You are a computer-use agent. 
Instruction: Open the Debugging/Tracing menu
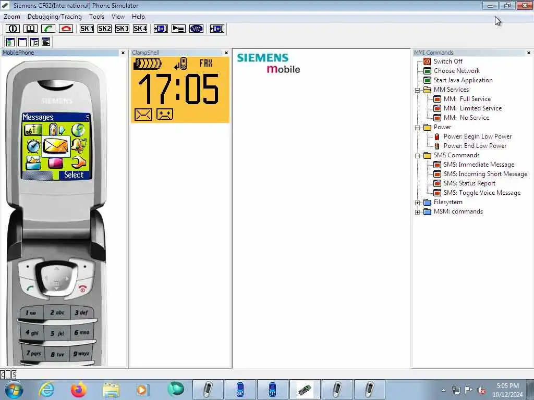pos(54,17)
